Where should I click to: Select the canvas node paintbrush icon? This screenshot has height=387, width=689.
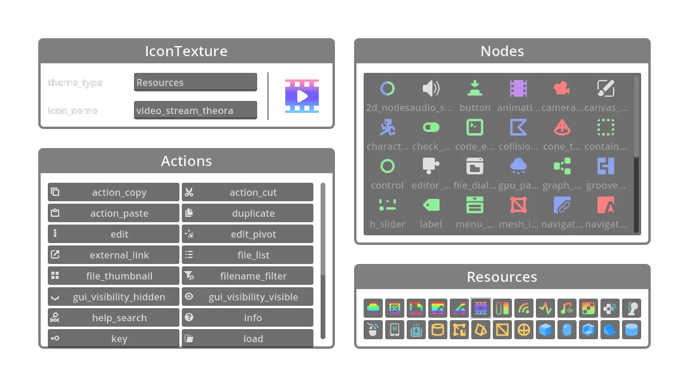pyautogui.click(x=605, y=88)
